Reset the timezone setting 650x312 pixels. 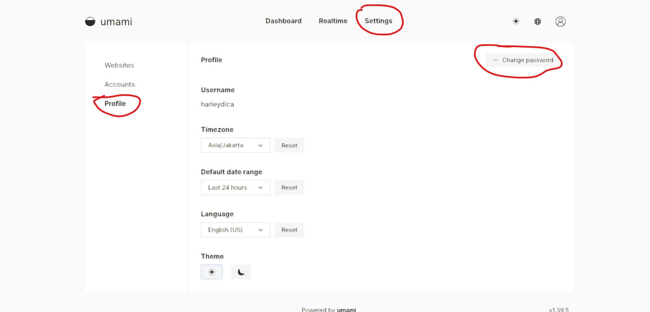289,145
